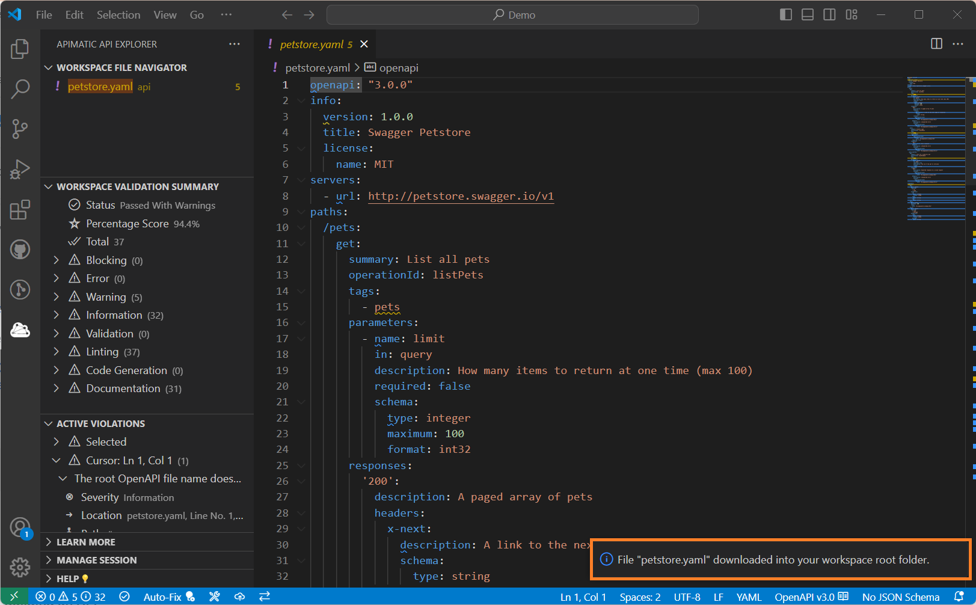Image resolution: width=976 pixels, height=605 pixels.
Task: Click petstore.yaml in the breadcrumb
Action: (318, 68)
